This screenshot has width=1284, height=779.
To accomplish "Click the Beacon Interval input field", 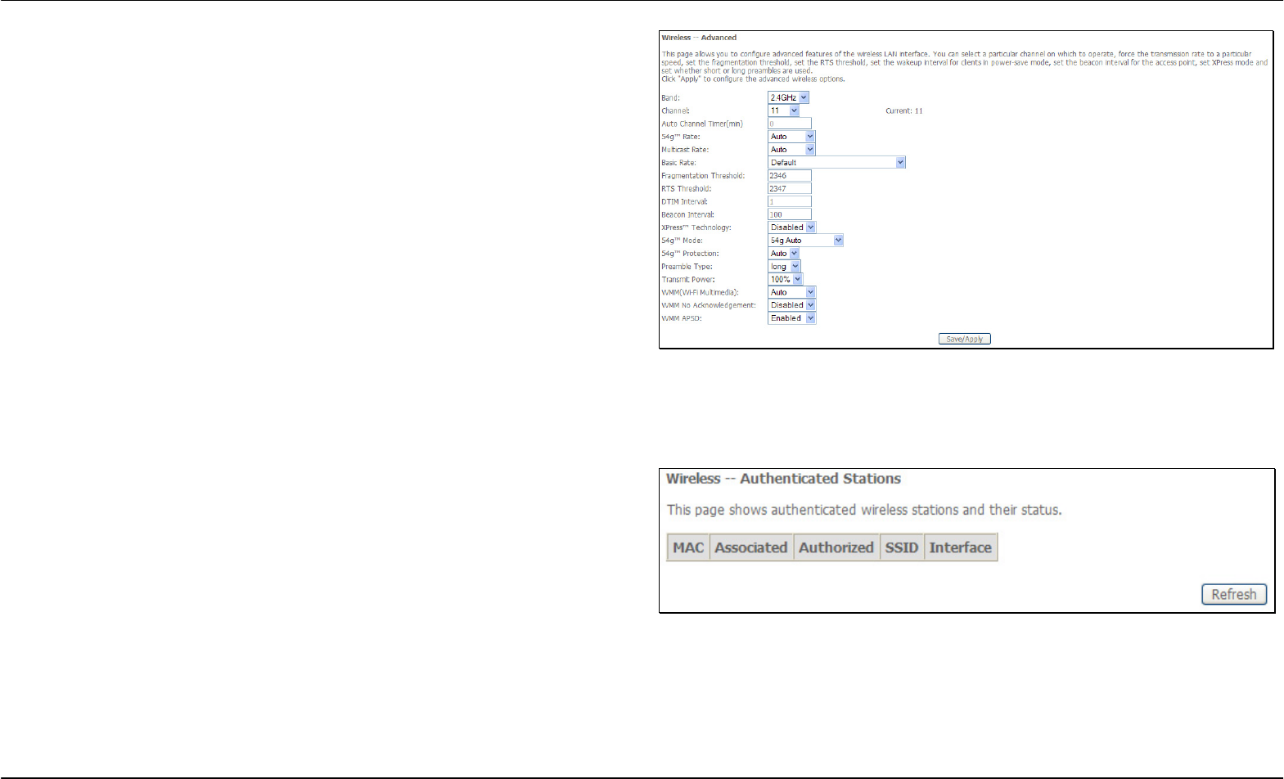I will [790, 214].
